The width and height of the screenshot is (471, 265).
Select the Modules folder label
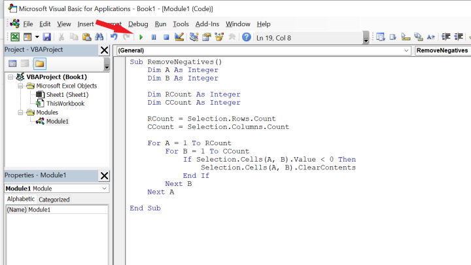pyautogui.click(x=47, y=113)
